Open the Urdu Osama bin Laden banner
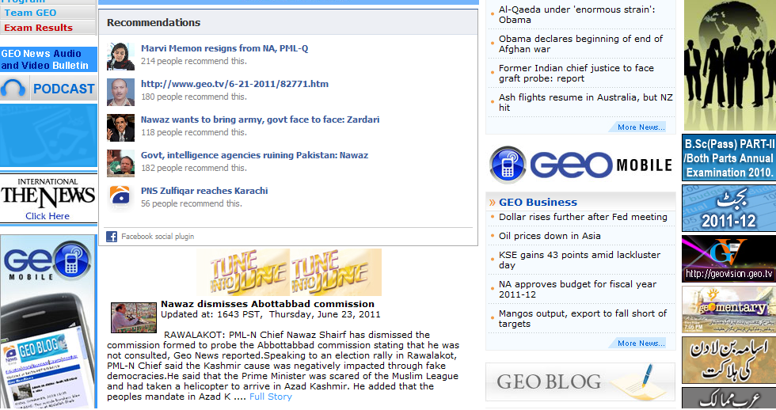Viewport: 776px width, 410px height. coord(729,360)
